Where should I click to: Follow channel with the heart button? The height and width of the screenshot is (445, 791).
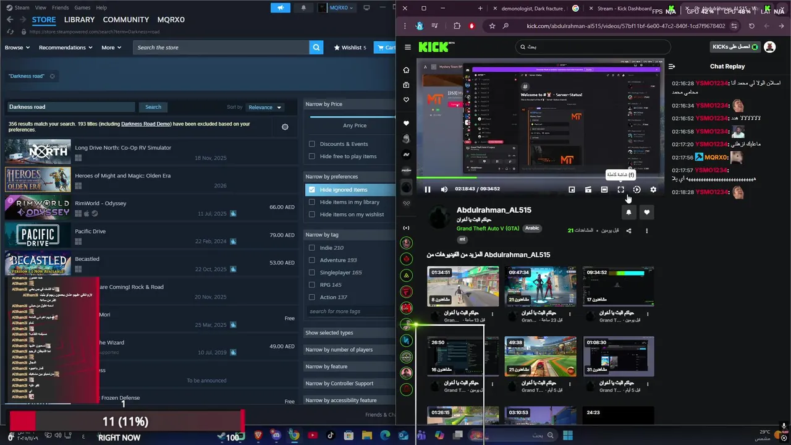tap(646, 212)
